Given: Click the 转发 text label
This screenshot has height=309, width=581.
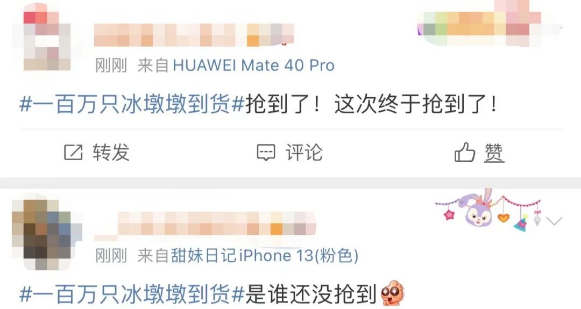Looking at the screenshot, I should (111, 152).
